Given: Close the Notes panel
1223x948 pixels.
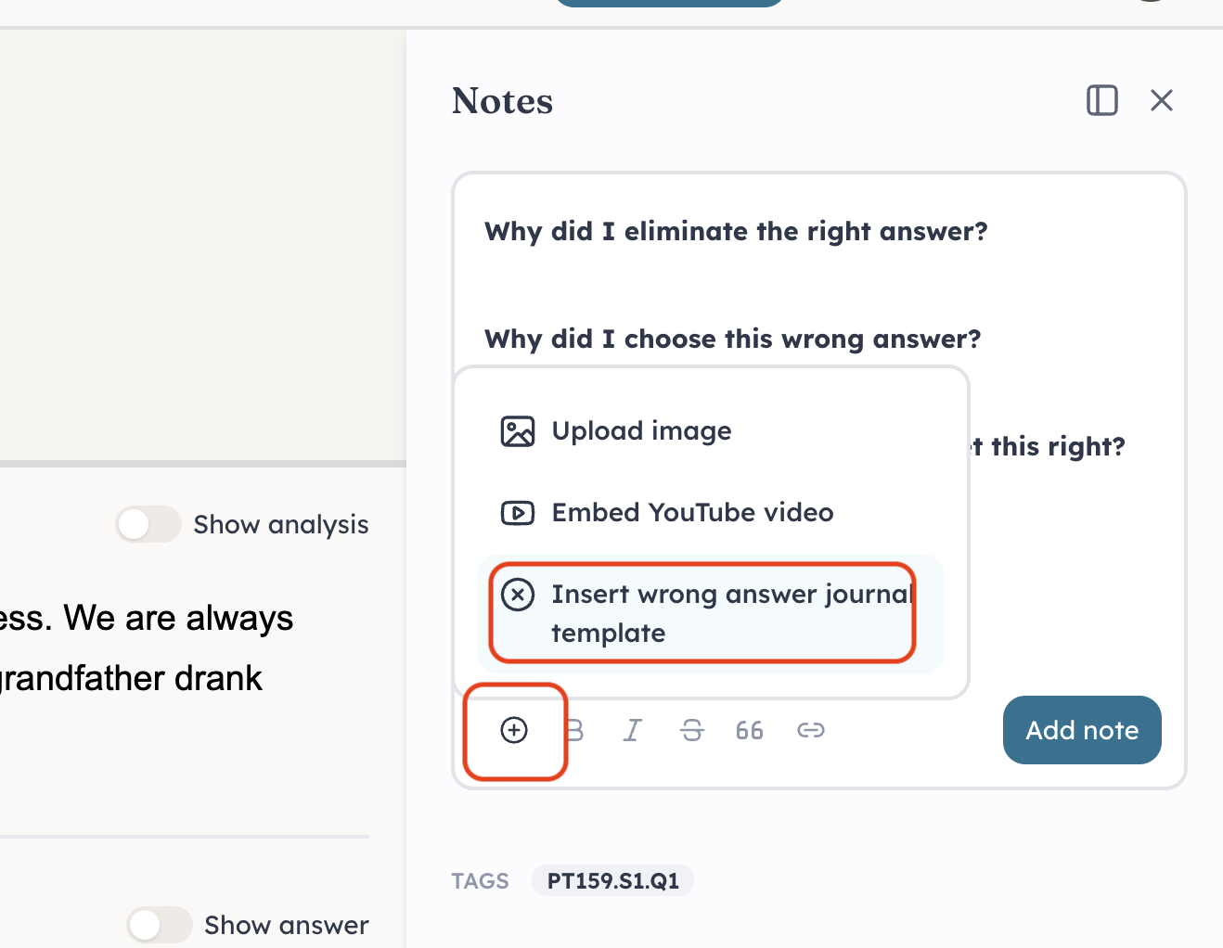Looking at the screenshot, I should pos(1162,100).
